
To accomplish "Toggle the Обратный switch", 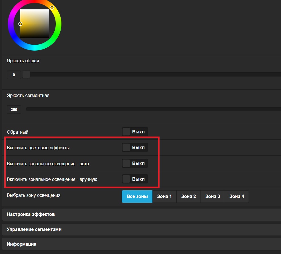I will click(135, 132).
